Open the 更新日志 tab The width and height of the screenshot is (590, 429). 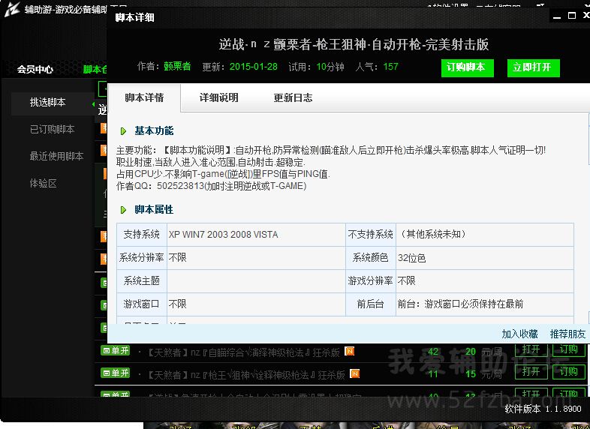click(293, 97)
